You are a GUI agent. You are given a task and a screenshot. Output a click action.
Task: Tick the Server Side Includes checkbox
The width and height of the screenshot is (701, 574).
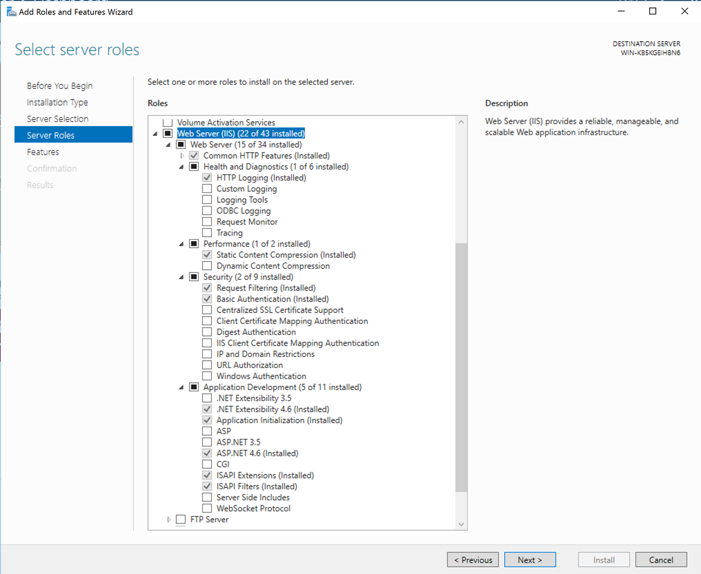click(207, 497)
